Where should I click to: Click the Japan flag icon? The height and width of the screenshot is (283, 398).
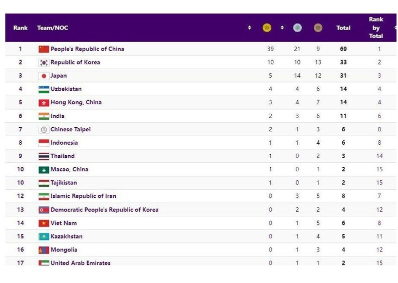click(44, 76)
